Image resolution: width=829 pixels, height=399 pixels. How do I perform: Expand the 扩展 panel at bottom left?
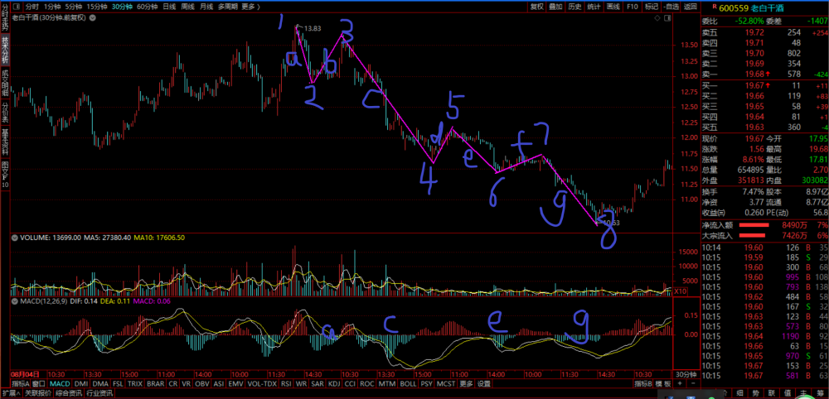pos(11,393)
